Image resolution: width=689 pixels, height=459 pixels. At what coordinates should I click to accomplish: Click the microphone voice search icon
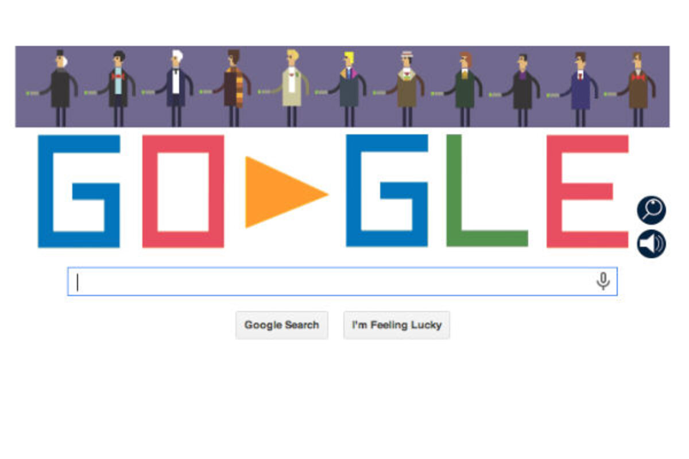pyautogui.click(x=602, y=281)
